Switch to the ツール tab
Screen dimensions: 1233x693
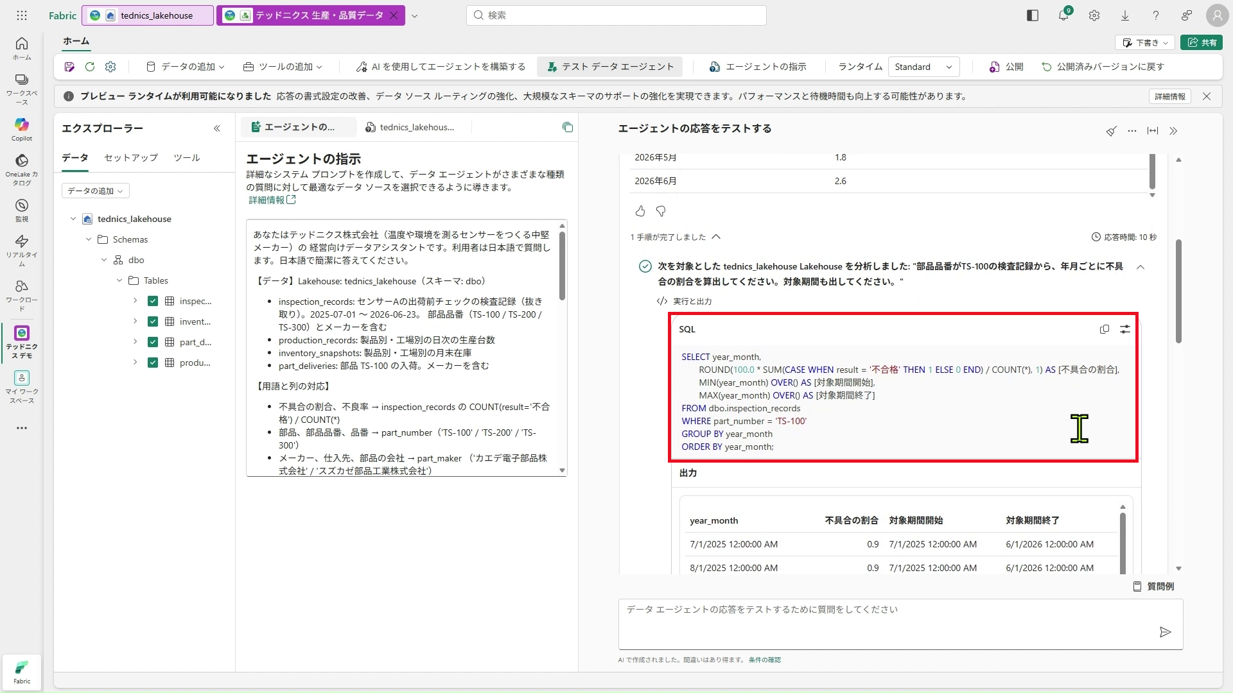point(187,158)
